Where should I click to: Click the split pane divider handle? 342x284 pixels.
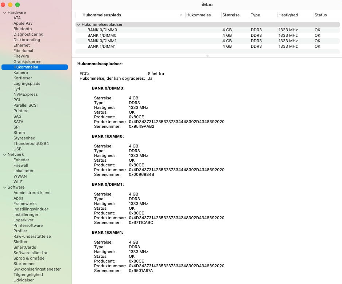click(x=207, y=56)
